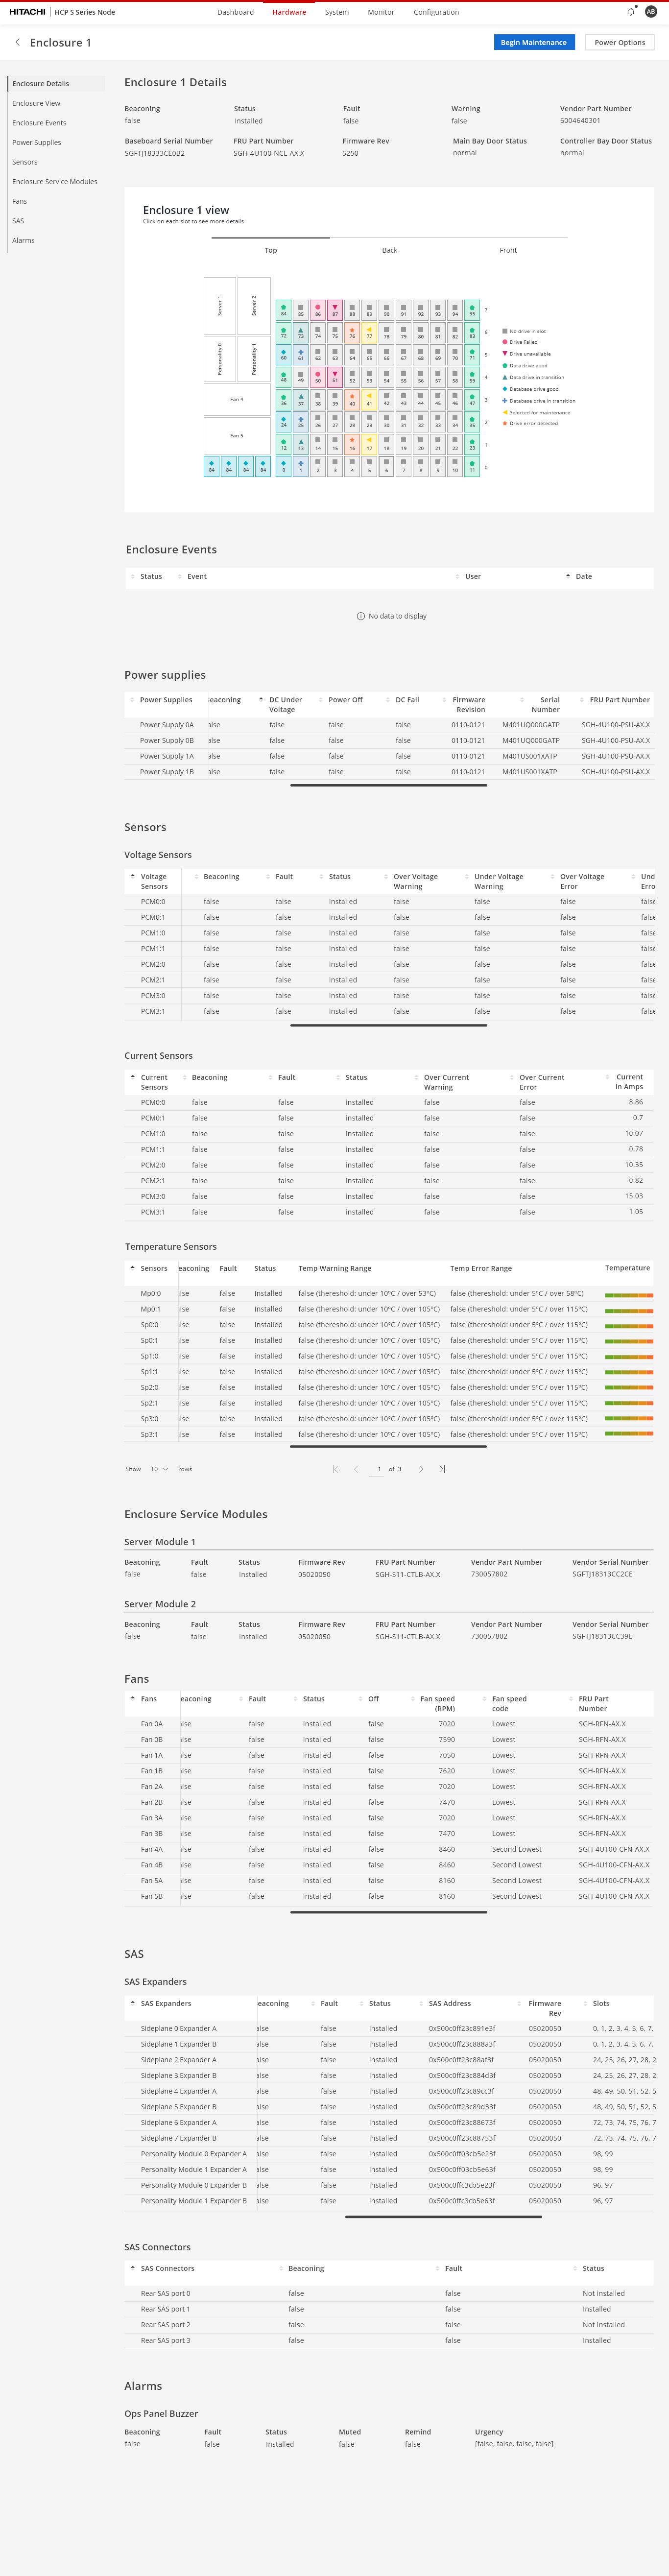Screen dimensions: 669x2576
Task: Select drive slot 51 in the enclosure view
Action: point(335,376)
